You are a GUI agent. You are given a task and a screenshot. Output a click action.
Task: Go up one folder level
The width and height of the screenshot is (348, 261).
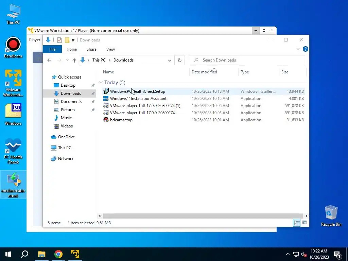(74, 60)
